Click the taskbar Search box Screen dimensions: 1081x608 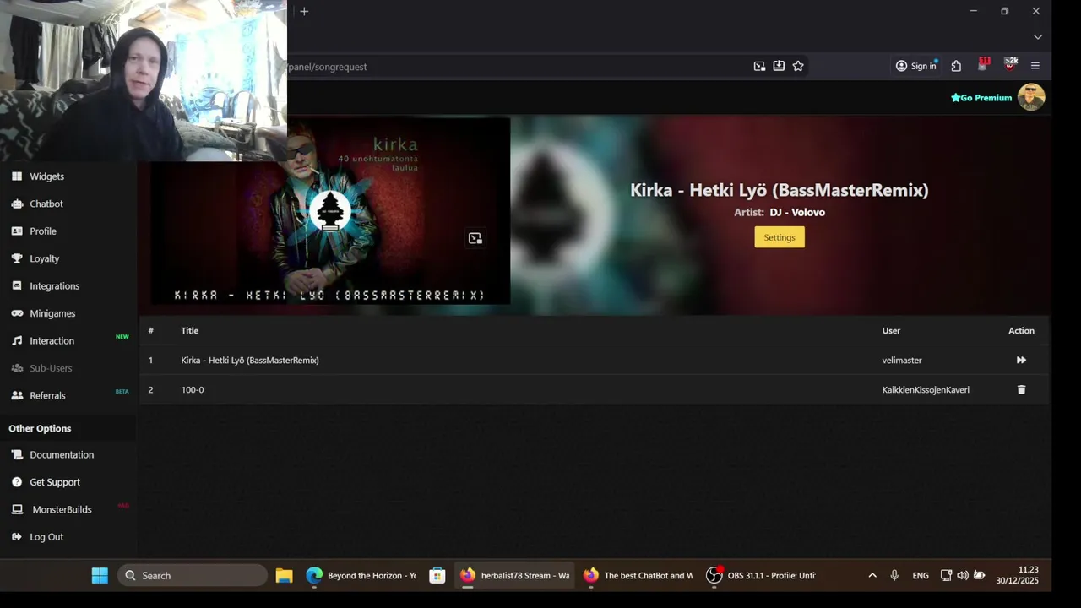click(x=193, y=575)
